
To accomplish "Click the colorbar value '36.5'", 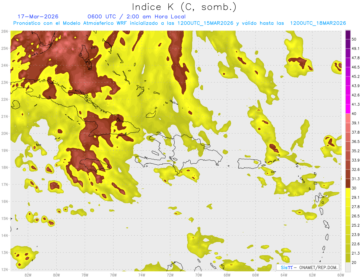I will tap(355, 141).
